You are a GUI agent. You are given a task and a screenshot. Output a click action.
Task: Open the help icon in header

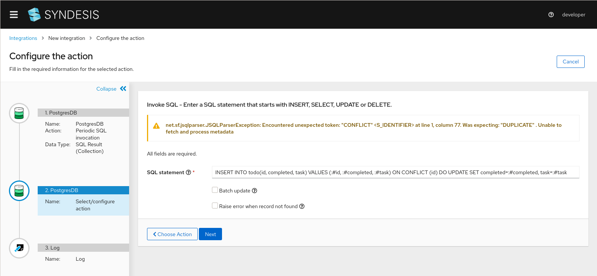[x=551, y=15]
